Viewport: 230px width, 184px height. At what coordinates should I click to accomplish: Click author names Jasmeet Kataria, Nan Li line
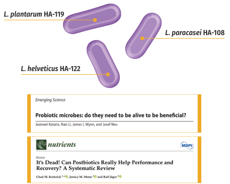tap(77, 125)
